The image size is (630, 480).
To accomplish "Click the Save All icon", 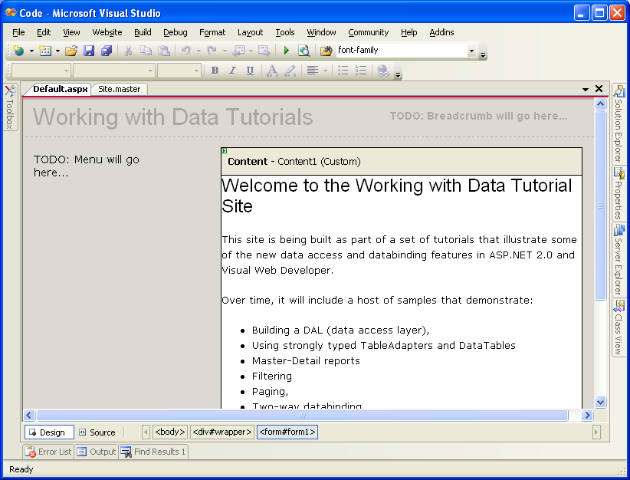I will (x=107, y=51).
